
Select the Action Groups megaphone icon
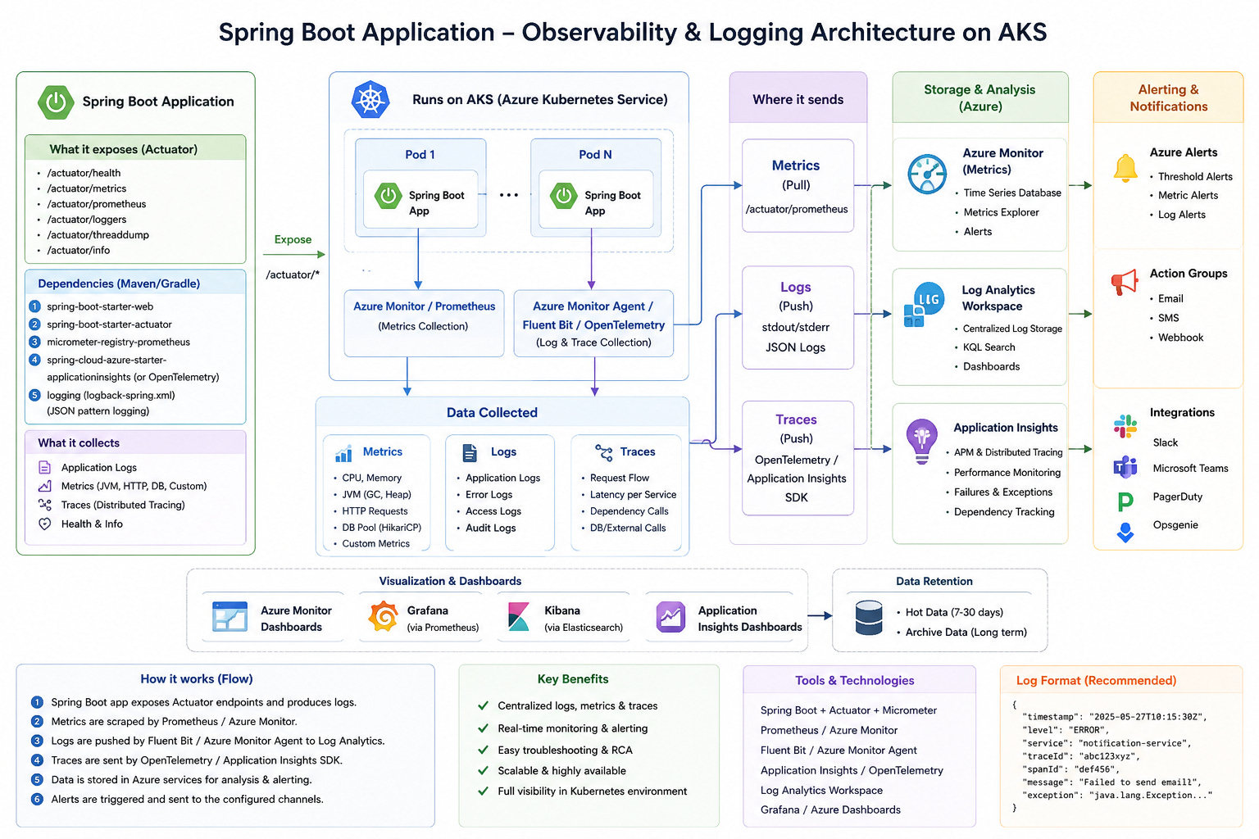tap(1125, 282)
